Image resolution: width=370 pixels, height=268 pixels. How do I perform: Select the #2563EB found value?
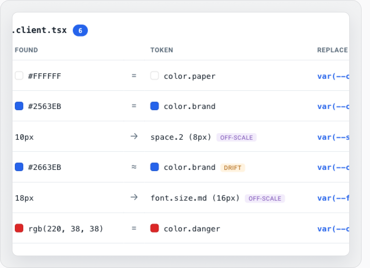[x=45, y=107]
